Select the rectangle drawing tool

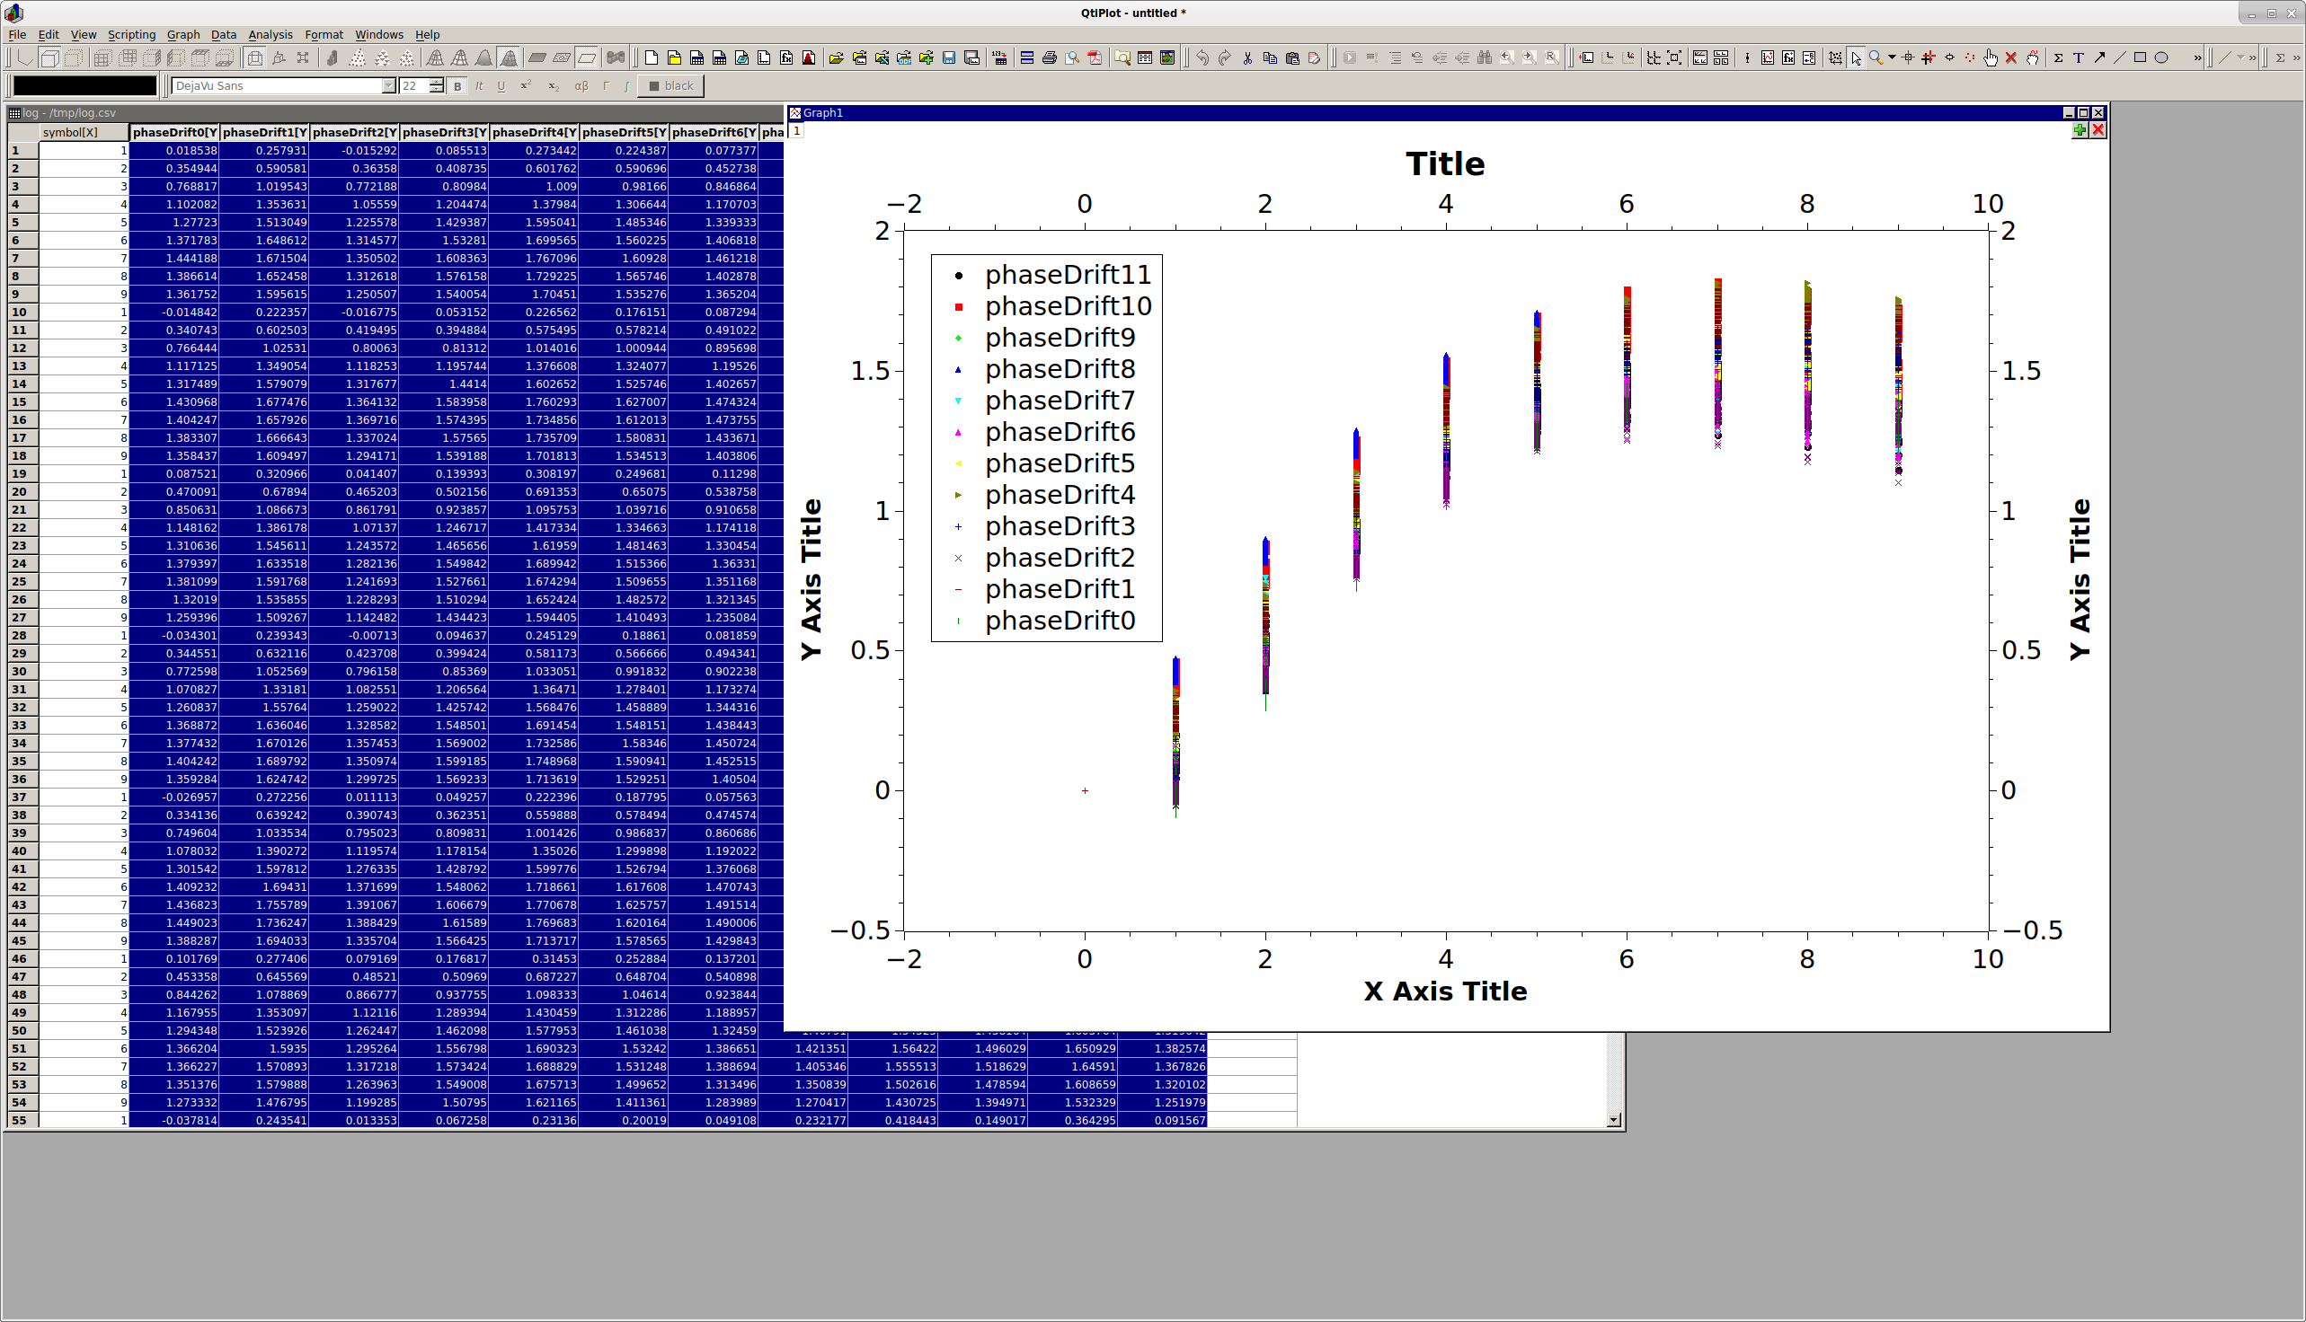(2140, 58)
